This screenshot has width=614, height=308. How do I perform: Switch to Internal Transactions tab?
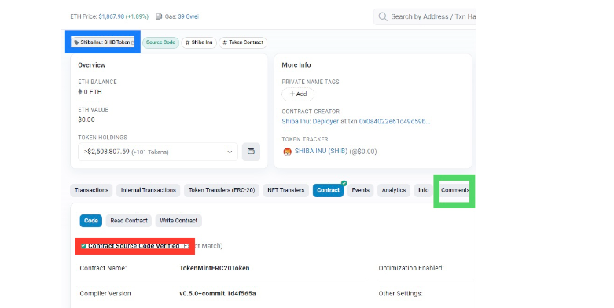tap(149, 190)
